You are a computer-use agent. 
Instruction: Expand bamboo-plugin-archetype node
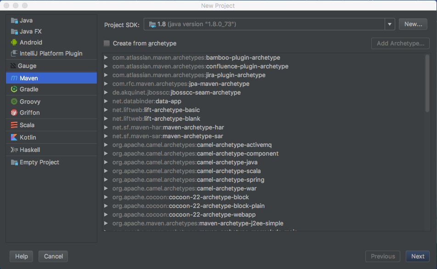pos(106,57)
